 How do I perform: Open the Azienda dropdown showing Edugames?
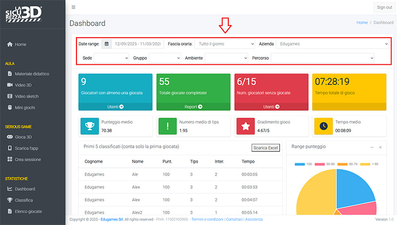tap(332, 44)
